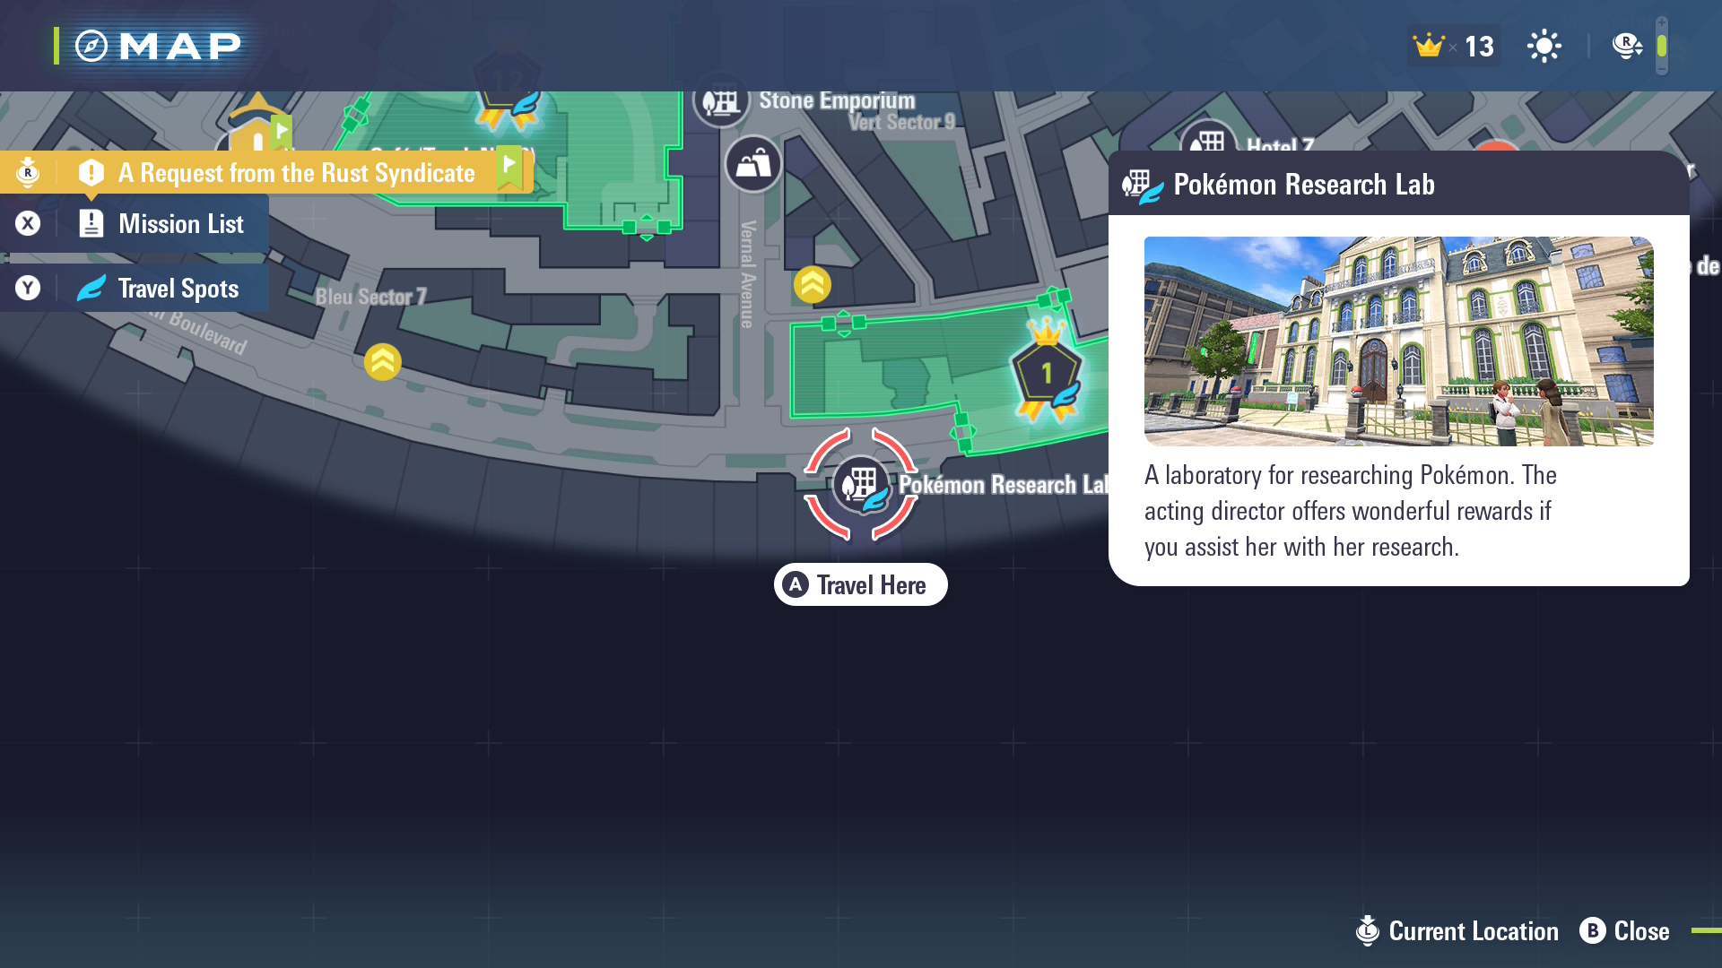Viewport: 1722px width, 968px height.
Task: Click the sun daytime icon
Action: (1544, 46)
